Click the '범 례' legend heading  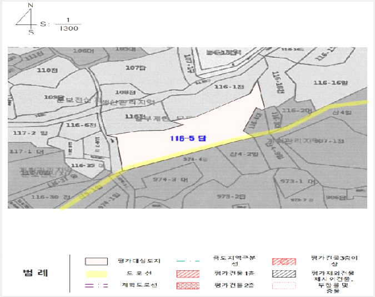click(36, 273)
